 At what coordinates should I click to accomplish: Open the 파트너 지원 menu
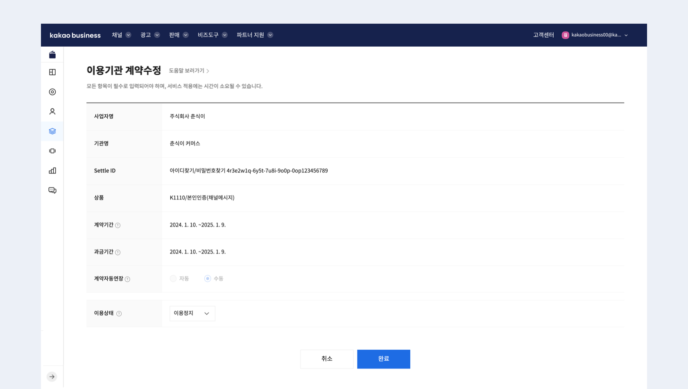pos(254,35)
